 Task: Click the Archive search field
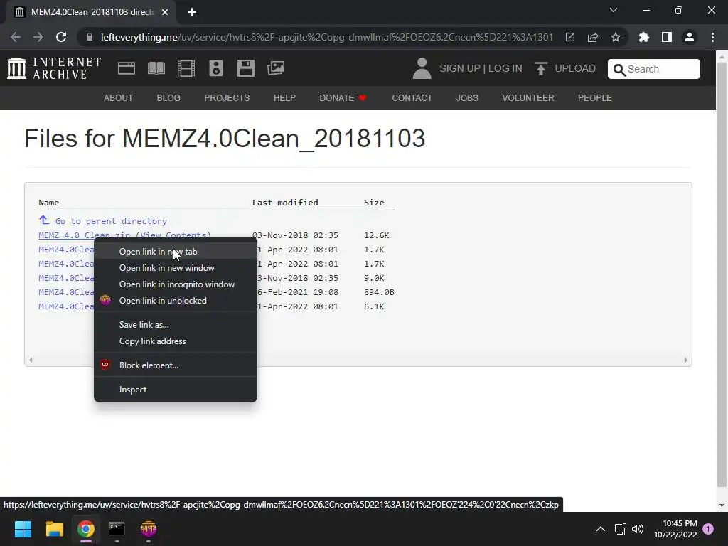coord(654,69)
